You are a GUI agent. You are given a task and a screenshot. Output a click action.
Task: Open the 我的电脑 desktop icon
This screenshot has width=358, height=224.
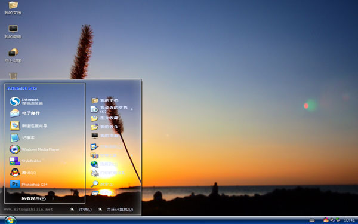coord(13,32)
